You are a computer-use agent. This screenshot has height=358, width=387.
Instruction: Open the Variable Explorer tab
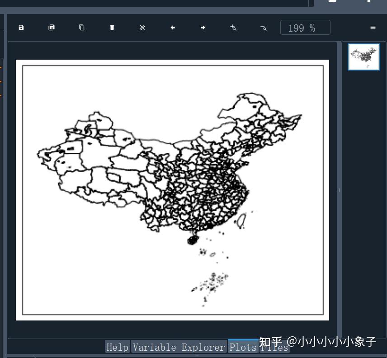pos(179,347)
